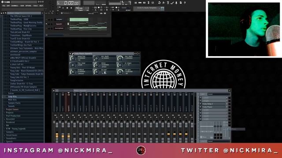Click the undo history icon

click(159, 3)
